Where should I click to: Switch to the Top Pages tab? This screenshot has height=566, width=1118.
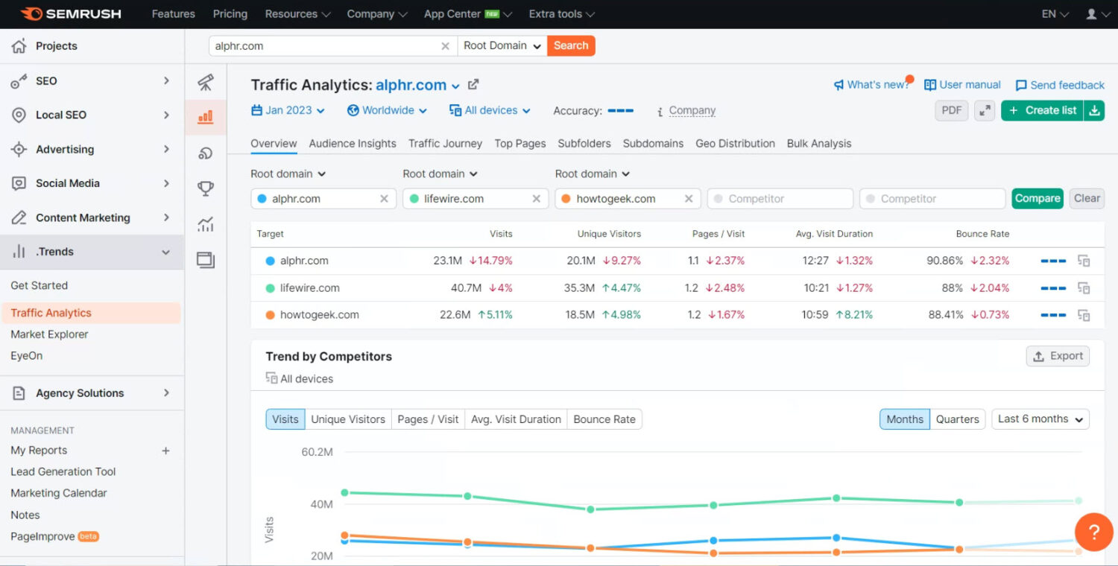pyautogui.click(x=520, y=144)
